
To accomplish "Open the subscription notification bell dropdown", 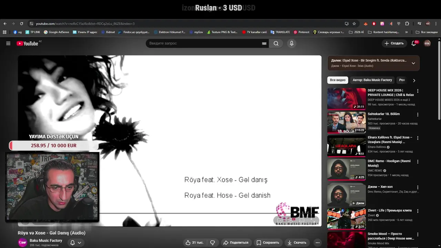I will point(76,242).
